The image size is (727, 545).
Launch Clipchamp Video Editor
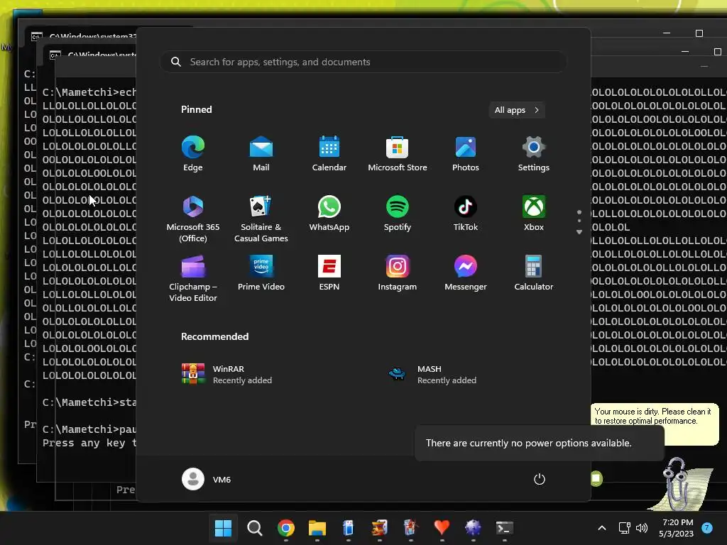(x=193, y=278)
